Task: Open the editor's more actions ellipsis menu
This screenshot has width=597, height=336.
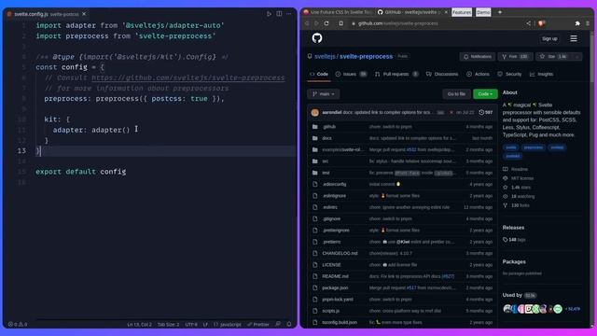Action: [x=289, y=14]
